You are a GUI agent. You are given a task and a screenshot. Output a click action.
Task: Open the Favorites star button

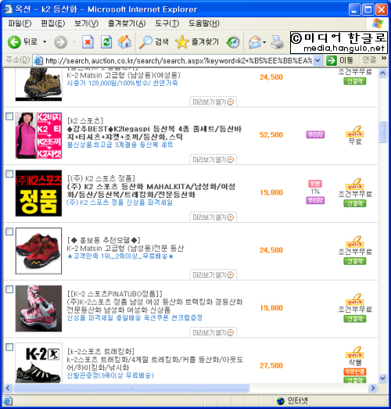click(x=181, y=42)
